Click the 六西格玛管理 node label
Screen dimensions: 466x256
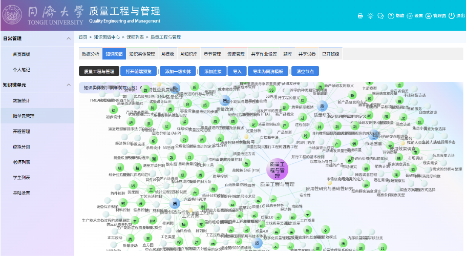click(x=195, y=199)
